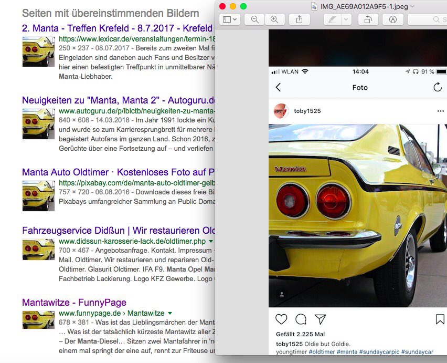Open 'Mantawitze - FunnyPage' result
The image size is (447, 363).
click(74, 302)
